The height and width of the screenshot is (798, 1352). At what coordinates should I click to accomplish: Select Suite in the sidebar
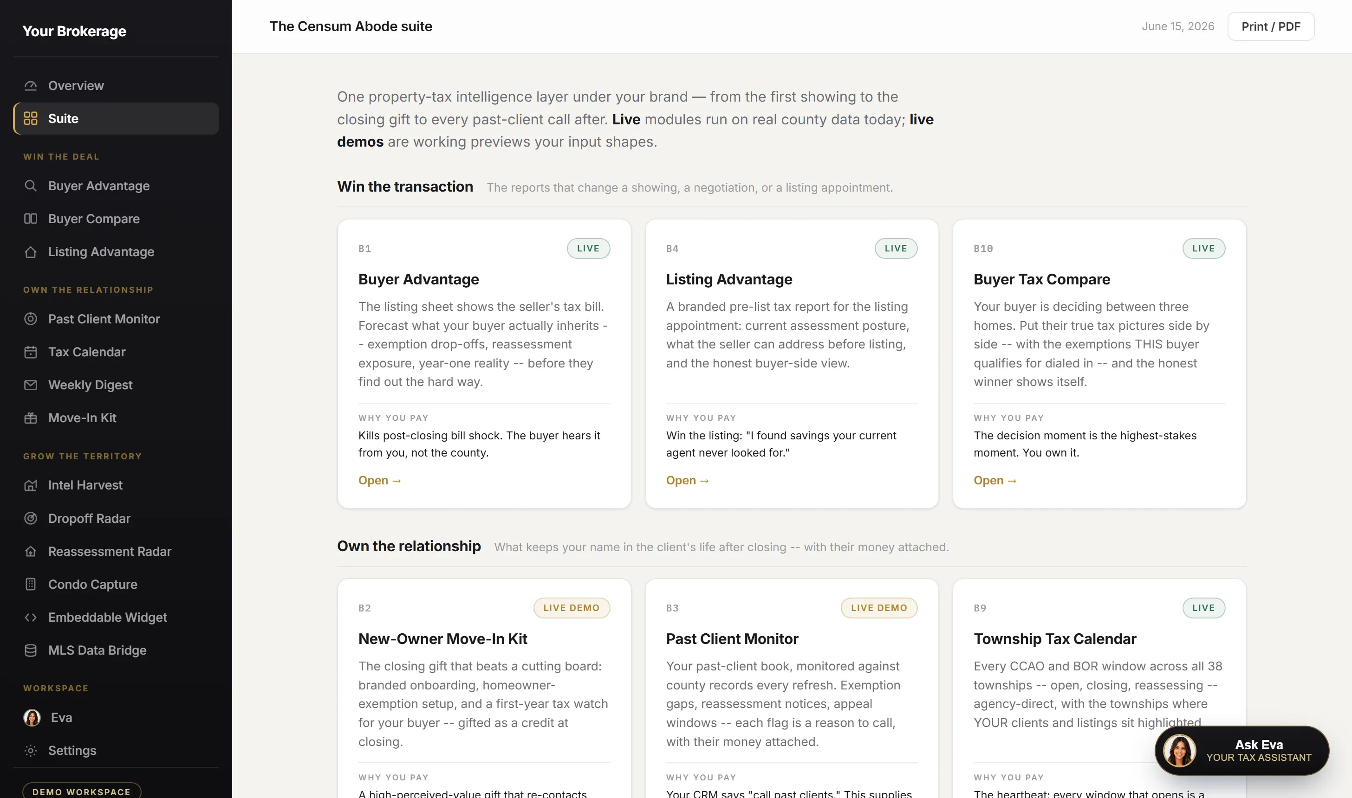tap(116, 118)
